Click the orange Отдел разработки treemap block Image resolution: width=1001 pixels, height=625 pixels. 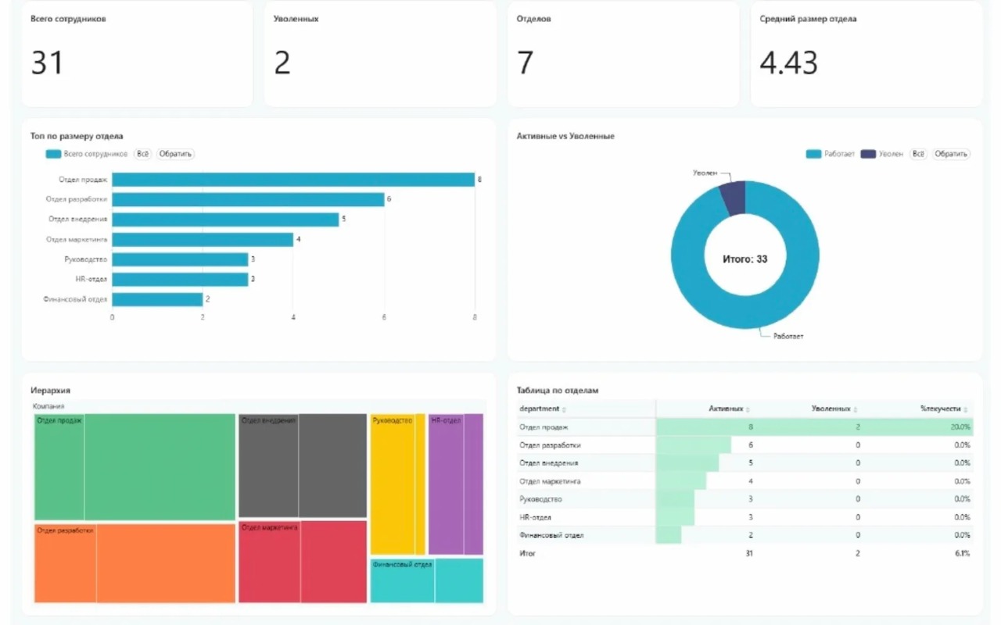click(135, 563)
